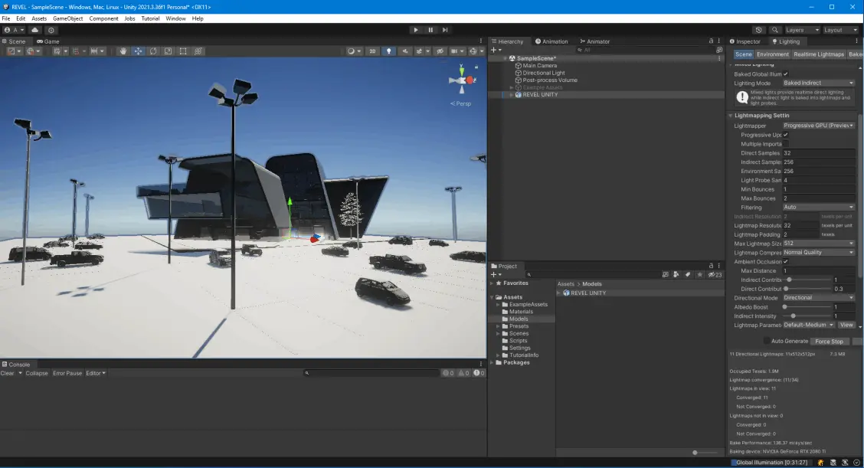Open Hierarchy panel more options menu
The height and width of the screenshot is (468, 864).
click(x=718, y=41)
